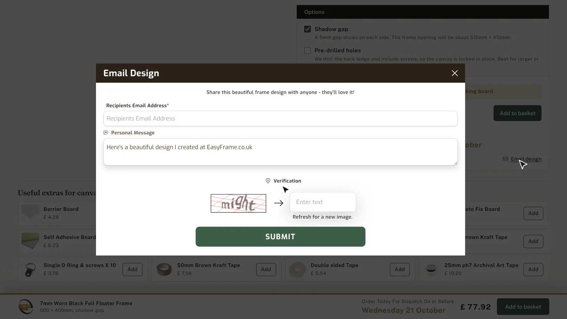Click the Email design link

[526, 159]
